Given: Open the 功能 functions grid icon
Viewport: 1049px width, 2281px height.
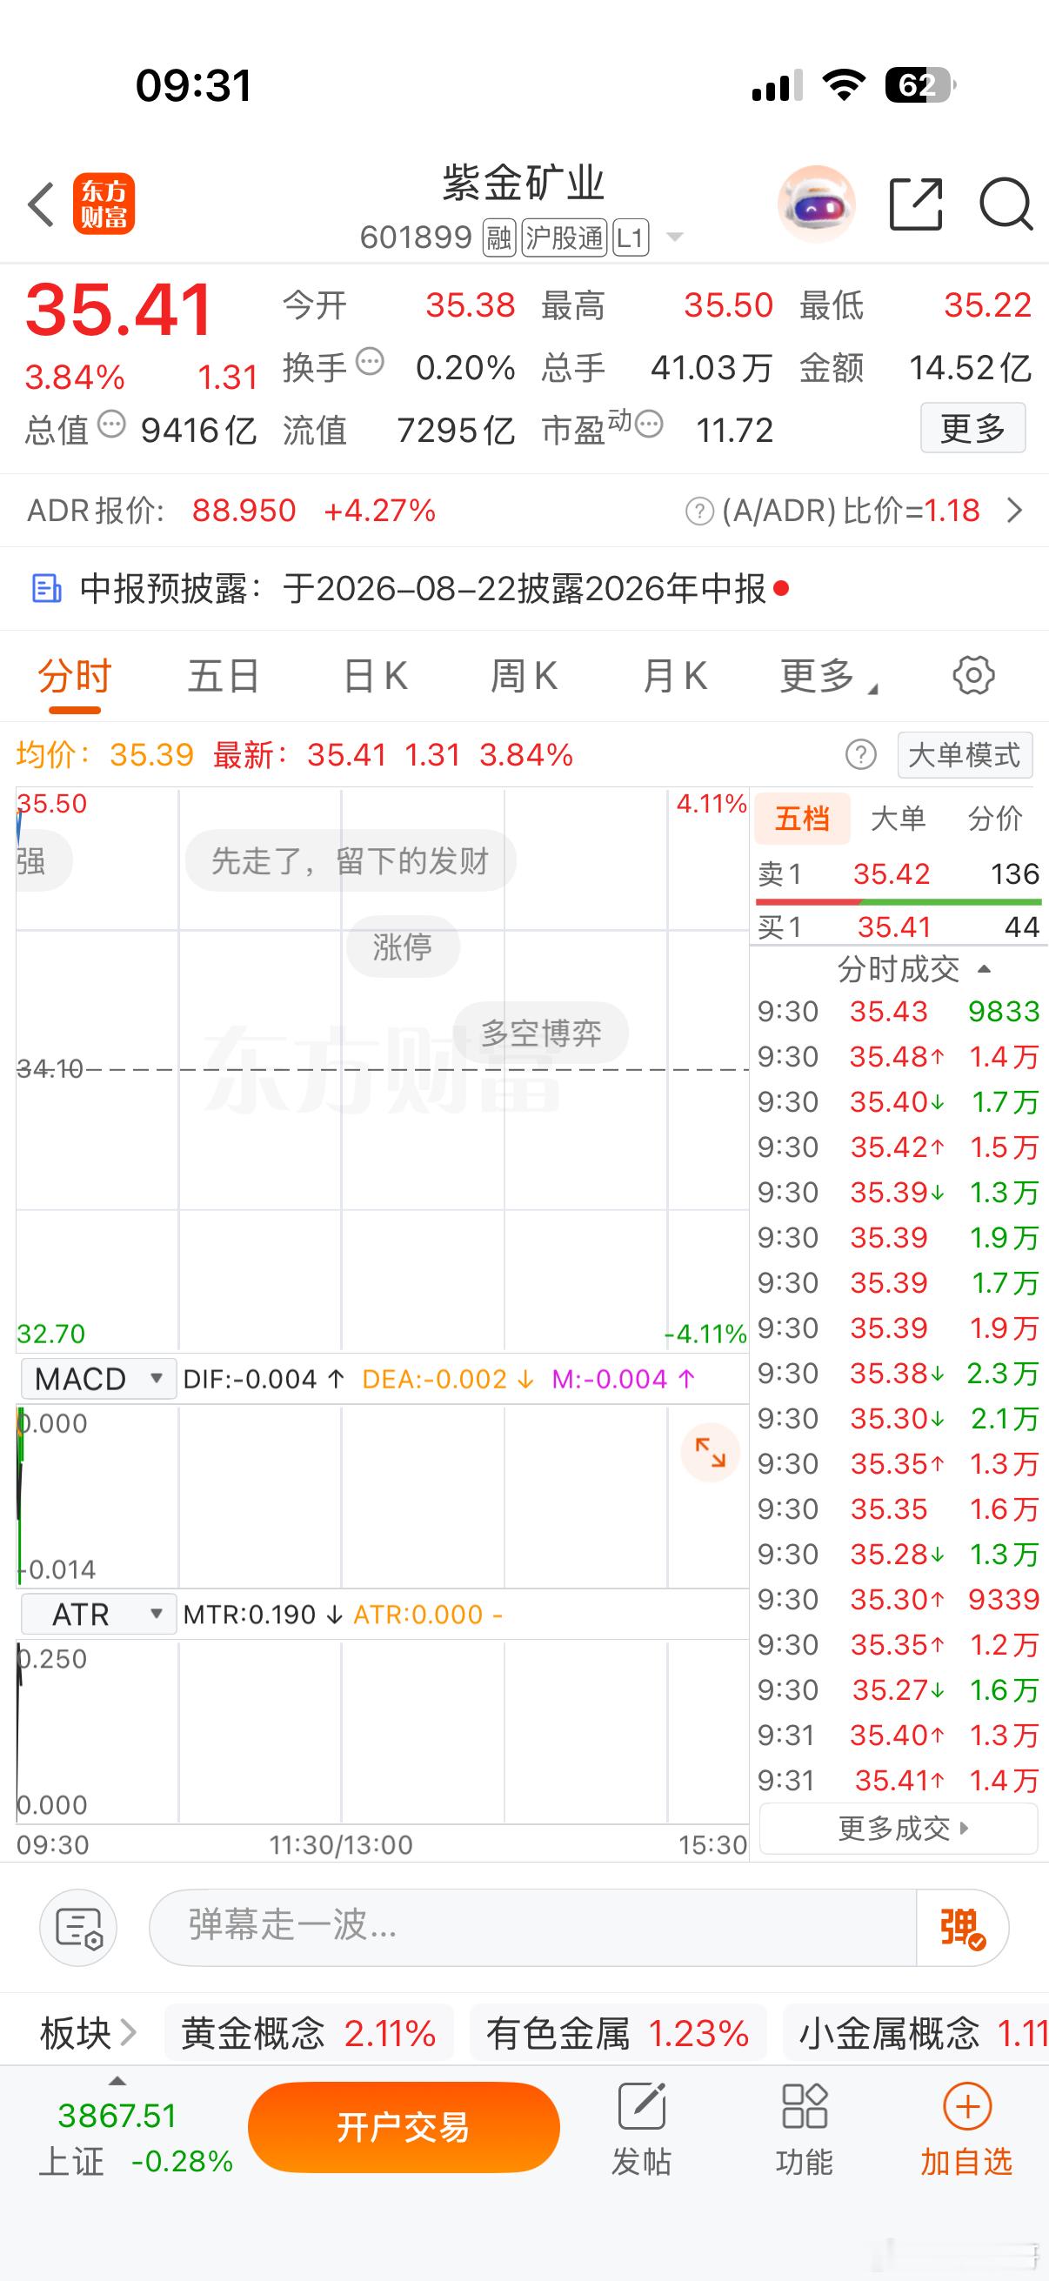Looking at the screenshot, I should click(x=805, y=2106).
